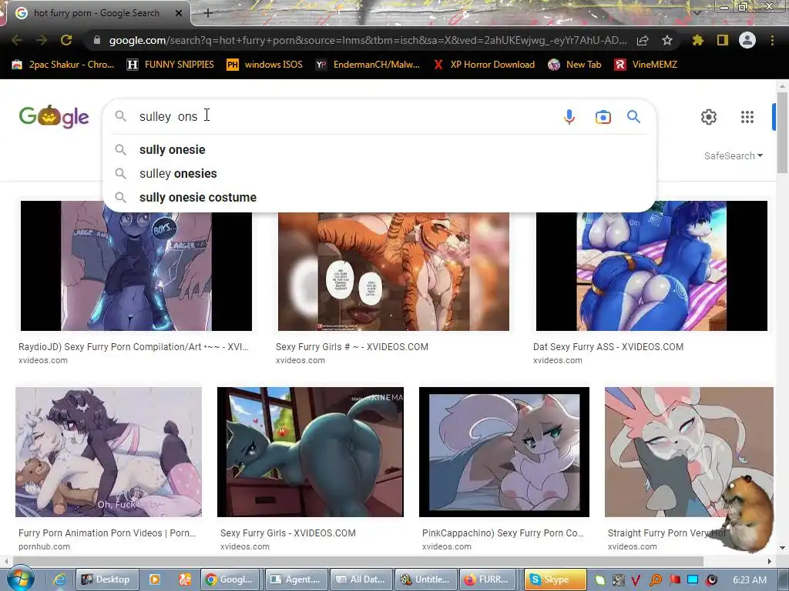
Task: Click the address bar URL
Action: tap(368, 40)
